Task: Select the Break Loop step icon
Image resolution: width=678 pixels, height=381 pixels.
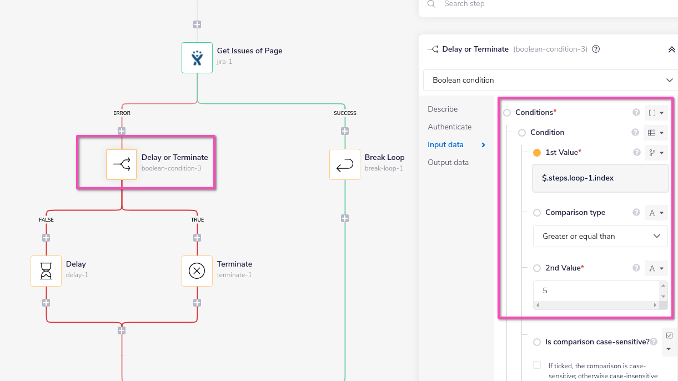Action: pyautogui.click(x=345, y=164)
